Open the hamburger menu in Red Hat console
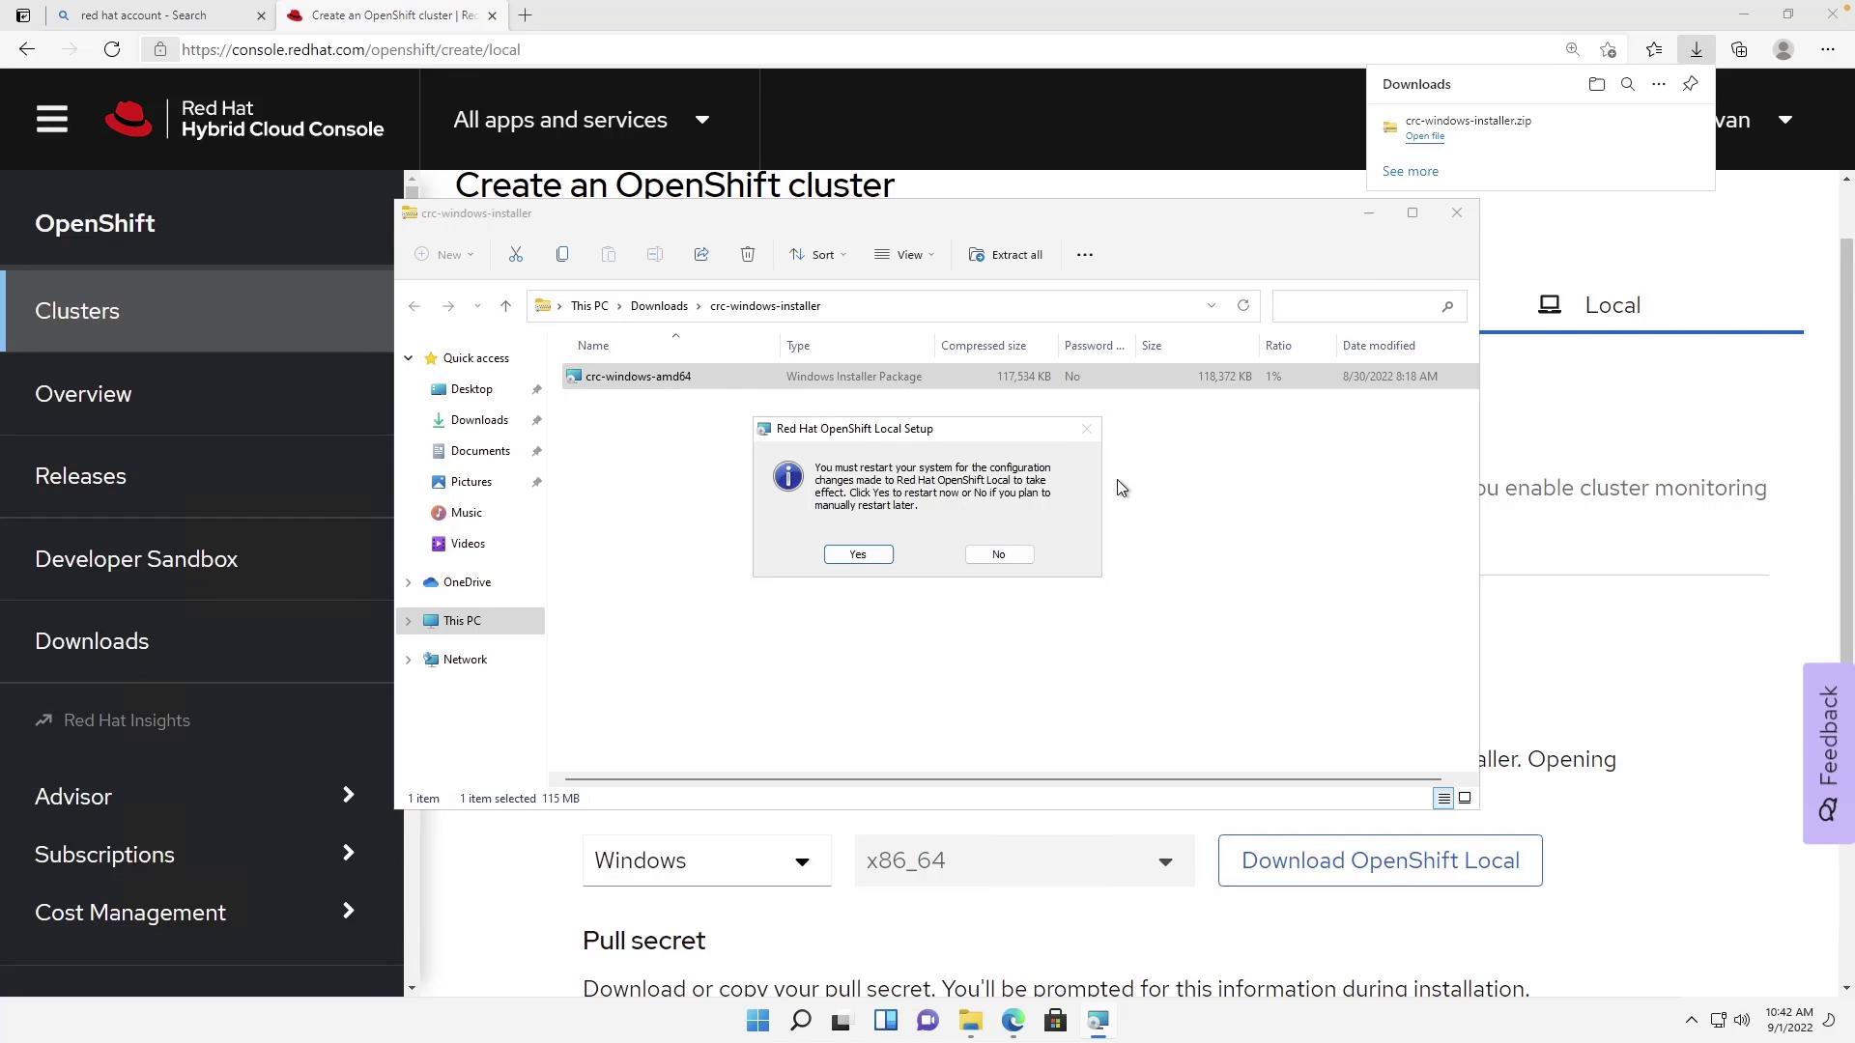 coord(52,120)
